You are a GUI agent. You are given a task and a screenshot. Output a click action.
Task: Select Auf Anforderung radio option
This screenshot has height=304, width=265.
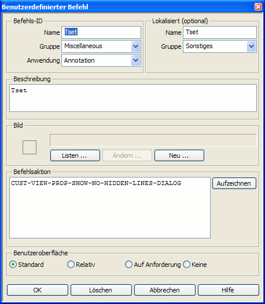pos(128,265)
